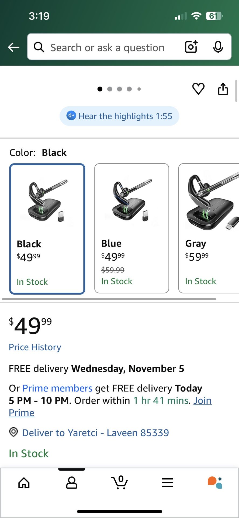Image resolution: width=239 pixels, height=518 pixels.
Task: Open the account profile tab
Action: pos(72,483)
